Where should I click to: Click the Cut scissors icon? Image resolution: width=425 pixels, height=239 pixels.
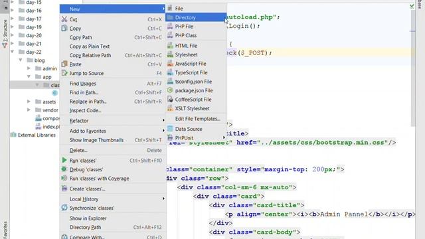pyautogui.click(x=64, y=19)
